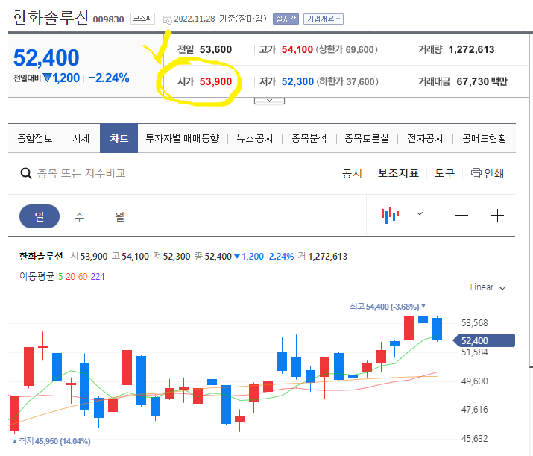
Task: Click calendar icon beside the date
Action: (x=167, y=19)
